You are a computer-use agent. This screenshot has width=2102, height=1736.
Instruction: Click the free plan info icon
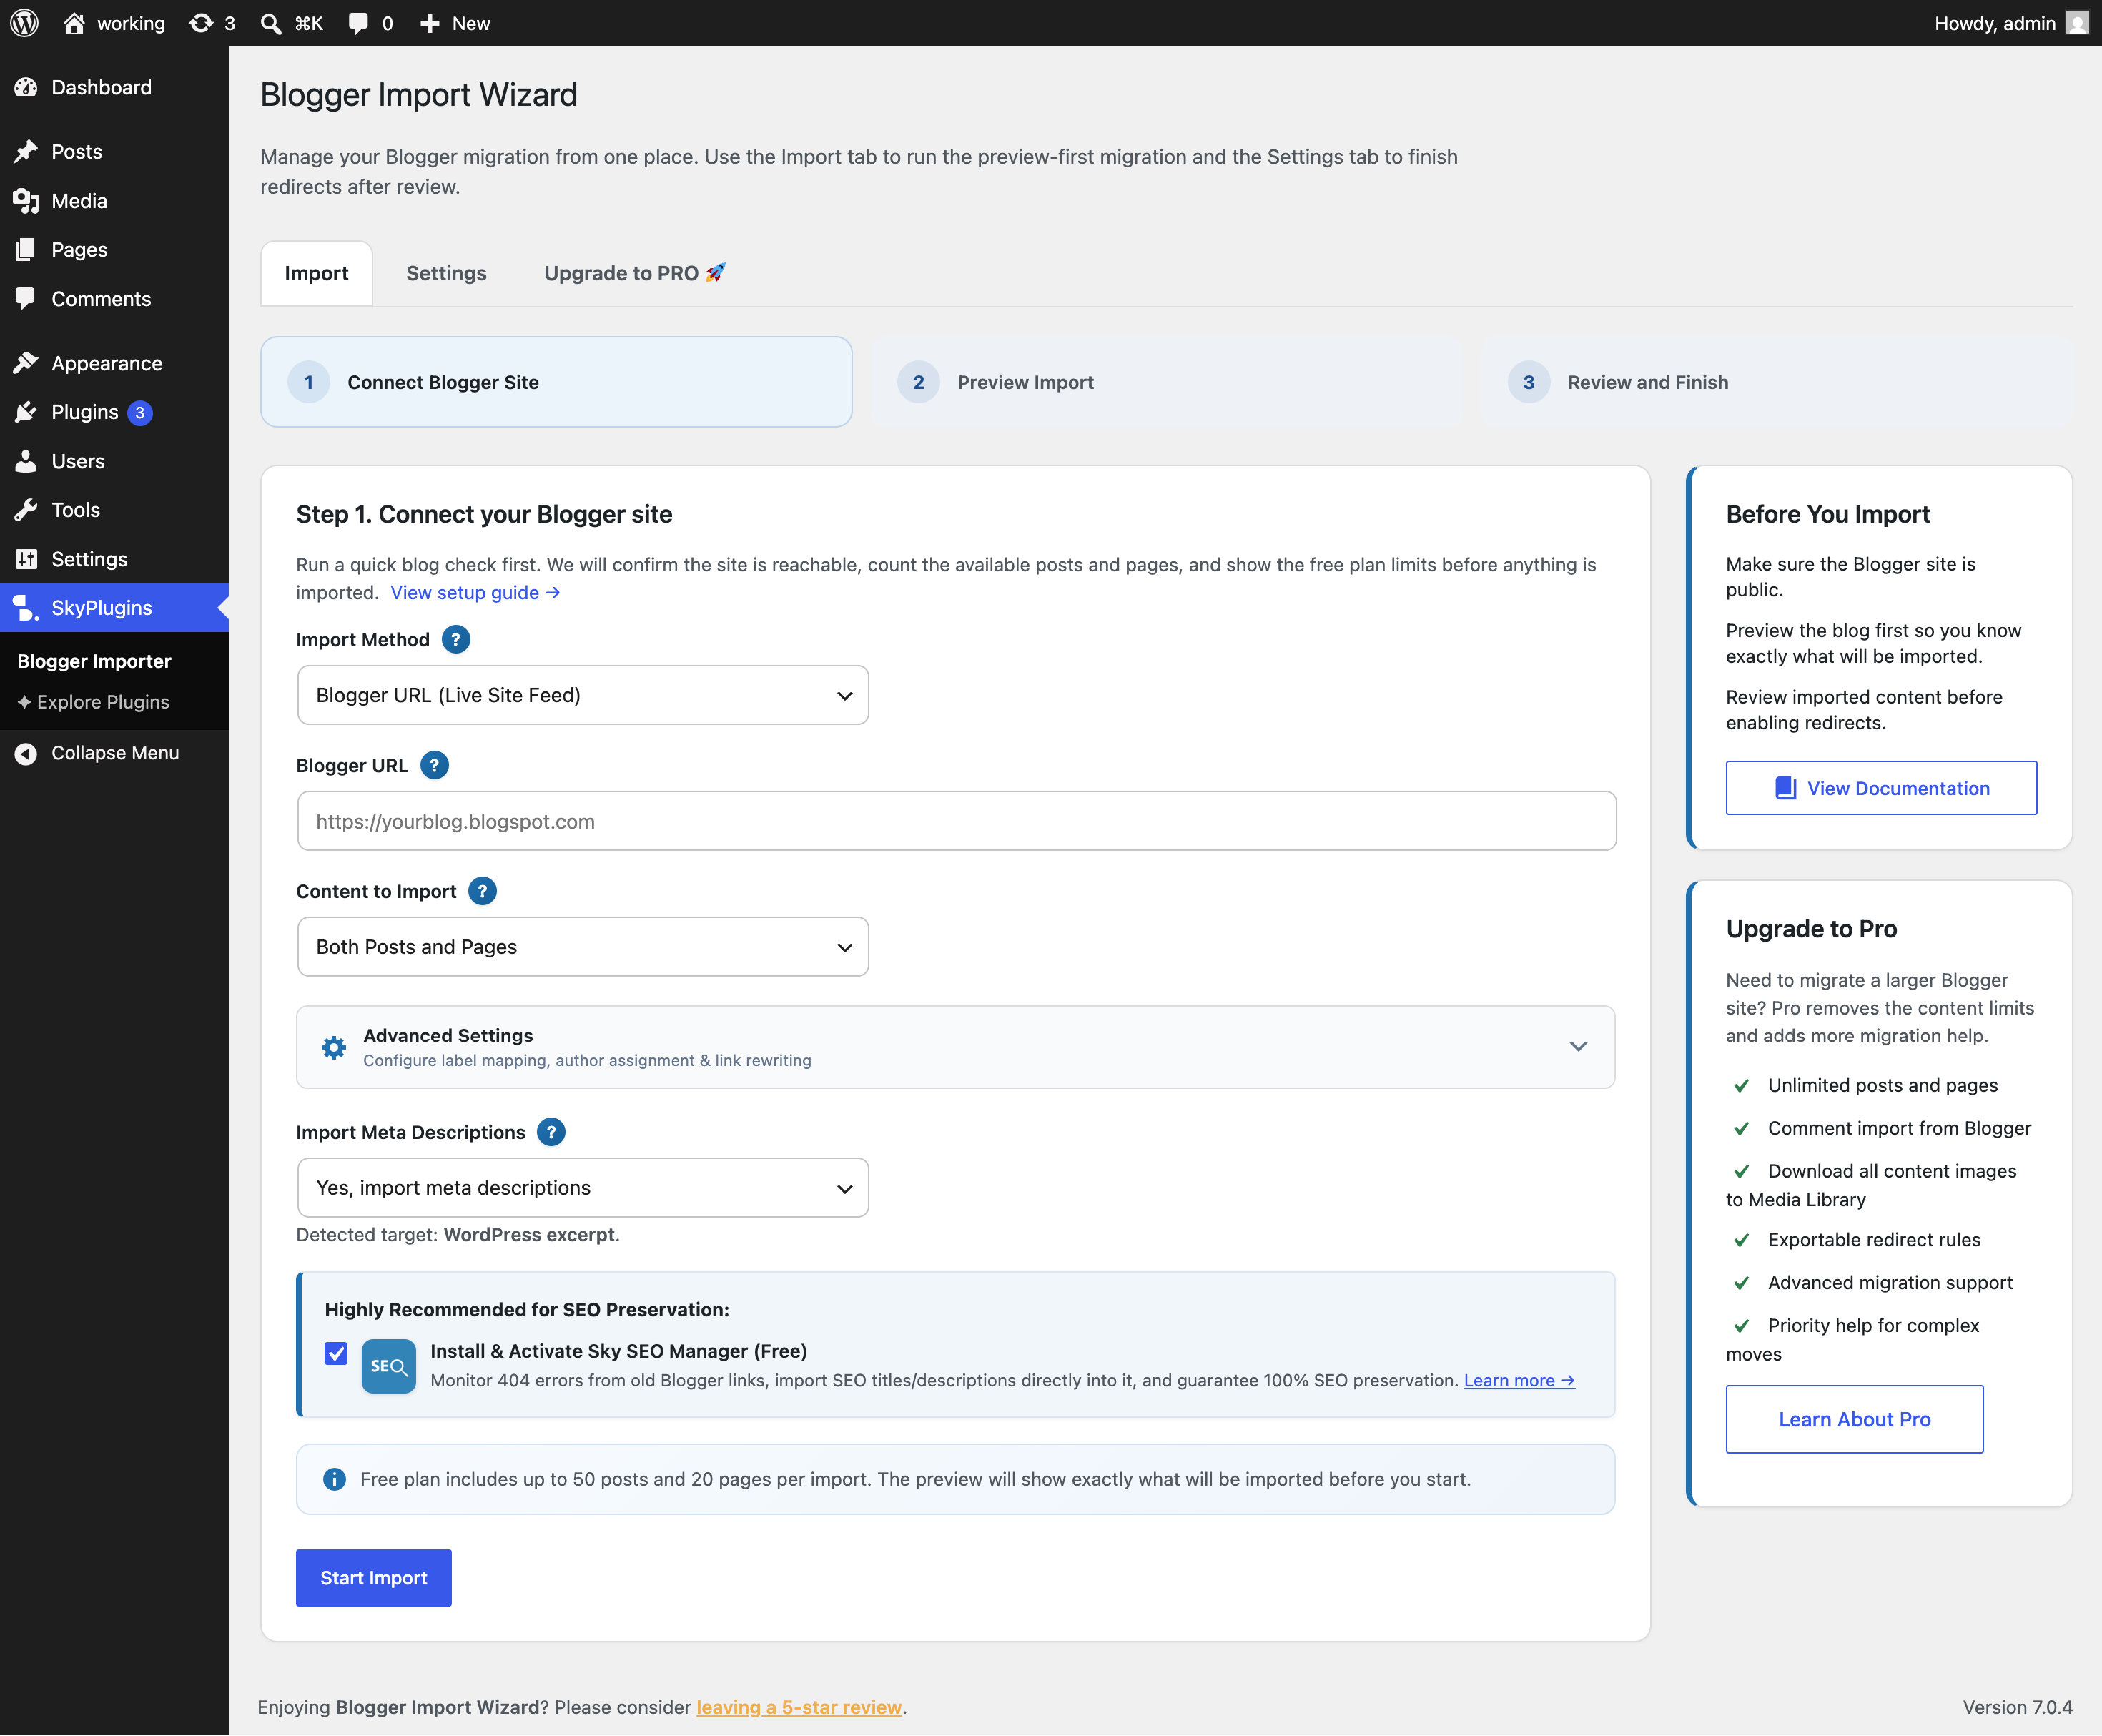[x=334, y=1479]
